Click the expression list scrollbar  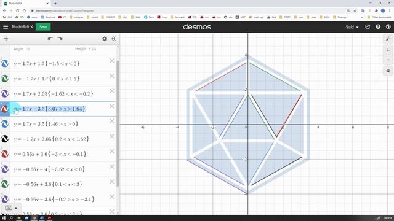pos(118,123)
